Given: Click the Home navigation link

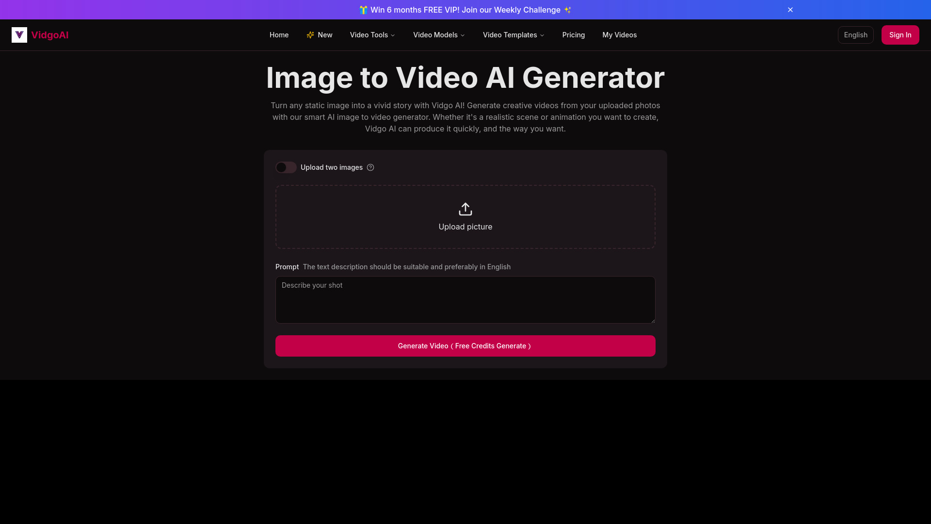Looking at the screenshot, I should point(279,34).
